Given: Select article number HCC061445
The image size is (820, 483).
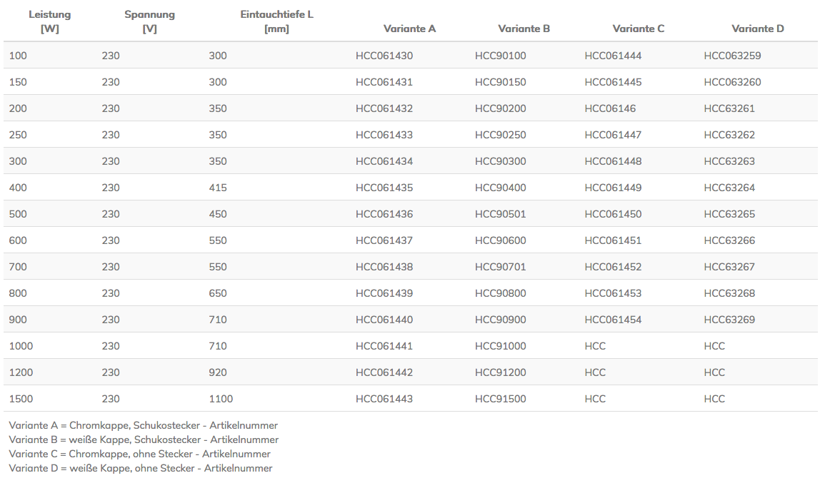Looking at the screenshot, I should click(613, 82).
